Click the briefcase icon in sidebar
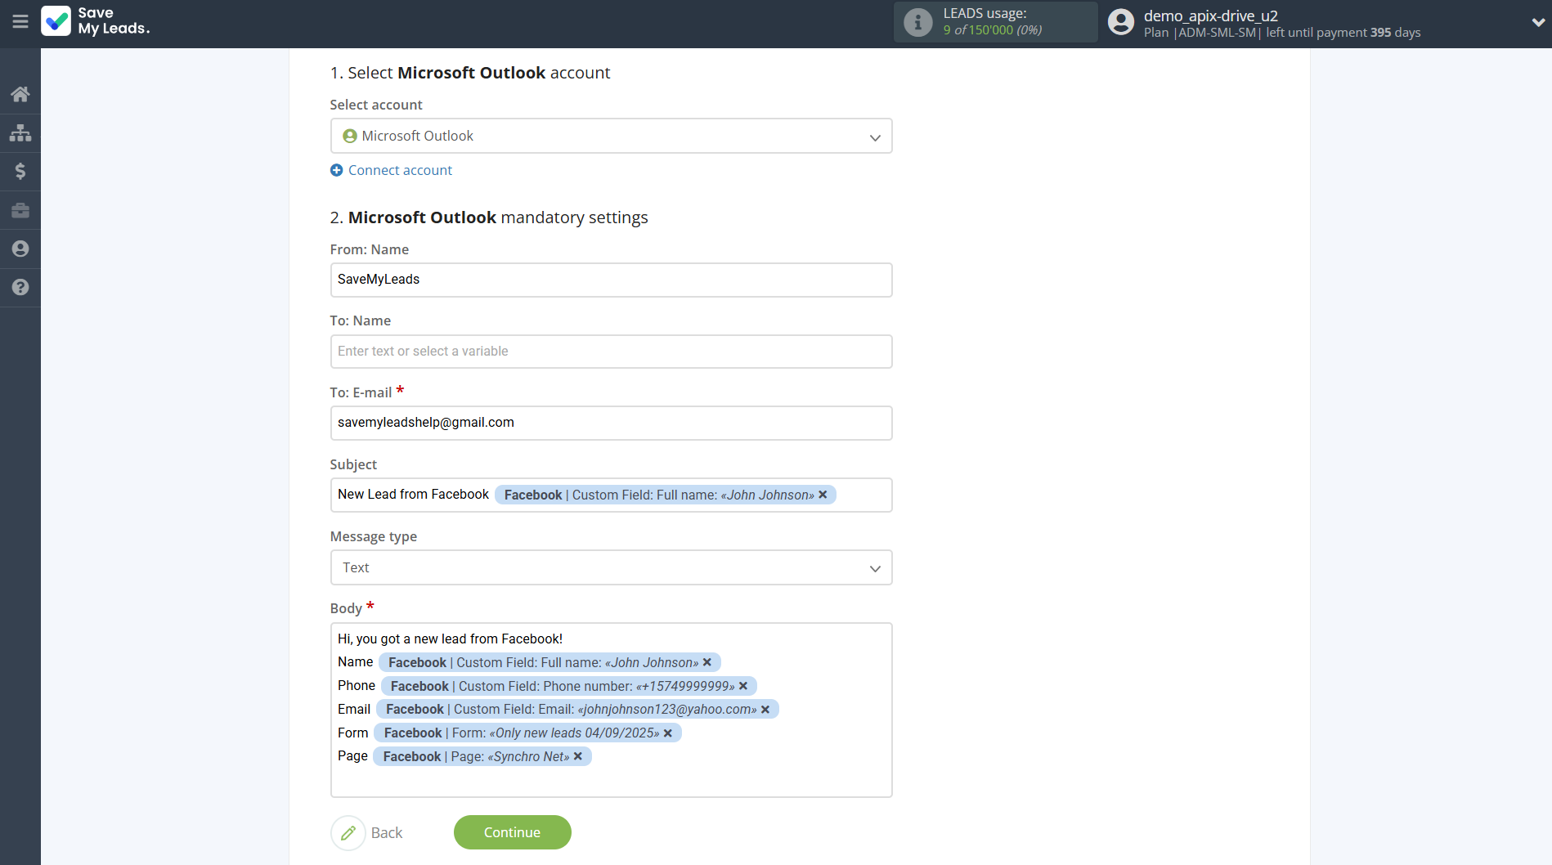 20,210
